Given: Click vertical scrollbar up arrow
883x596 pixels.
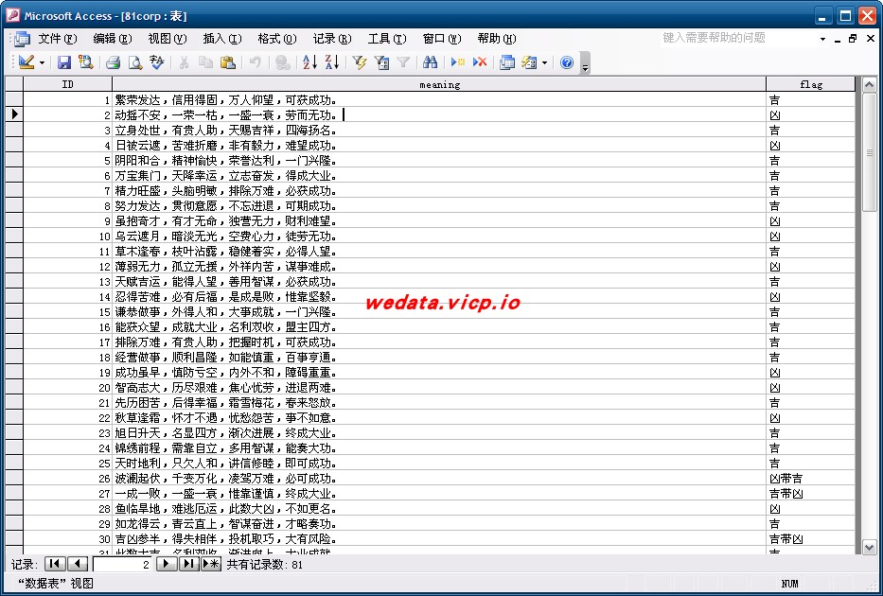Looking at the screenshot, I should (x=870, y=85).
